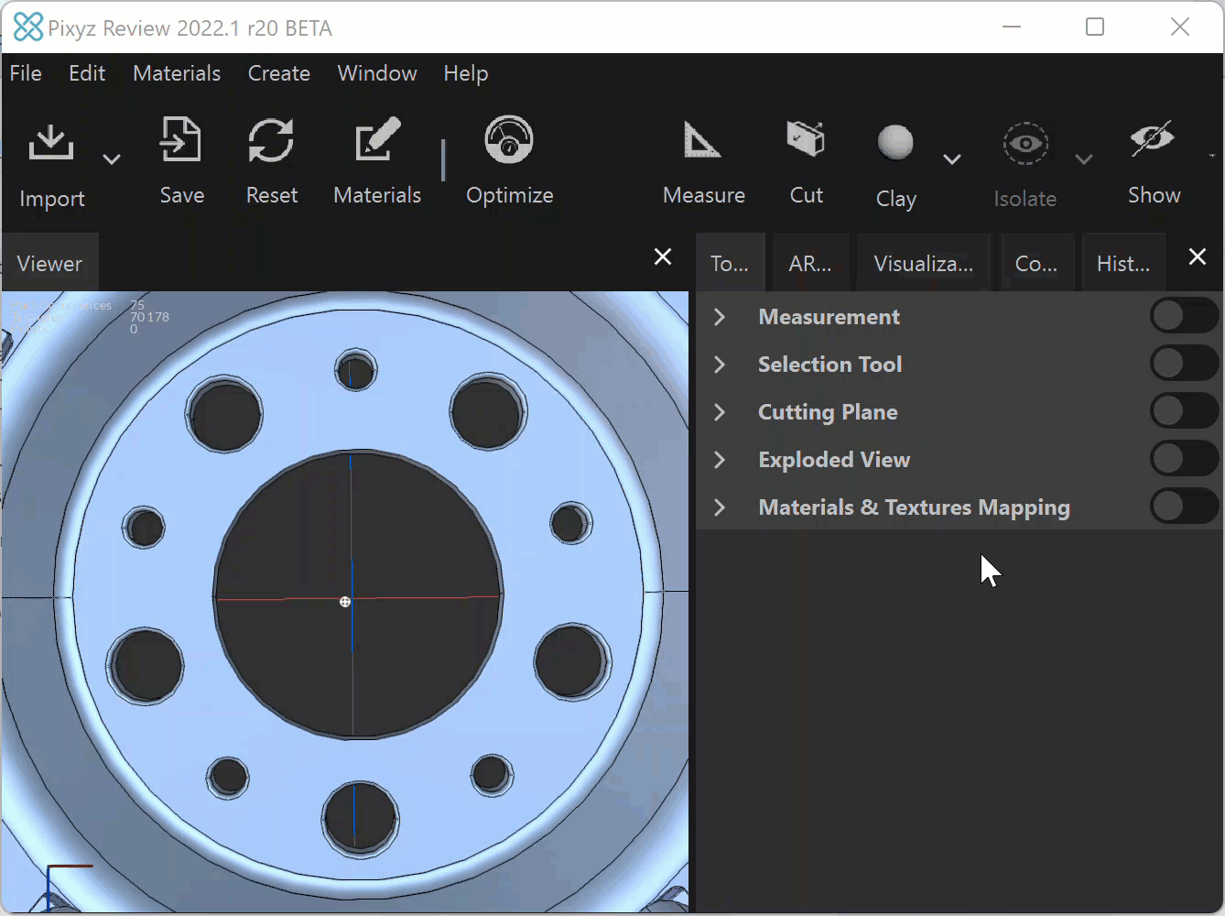
Task: Switch to the To... tab
Action: point(730,264)
